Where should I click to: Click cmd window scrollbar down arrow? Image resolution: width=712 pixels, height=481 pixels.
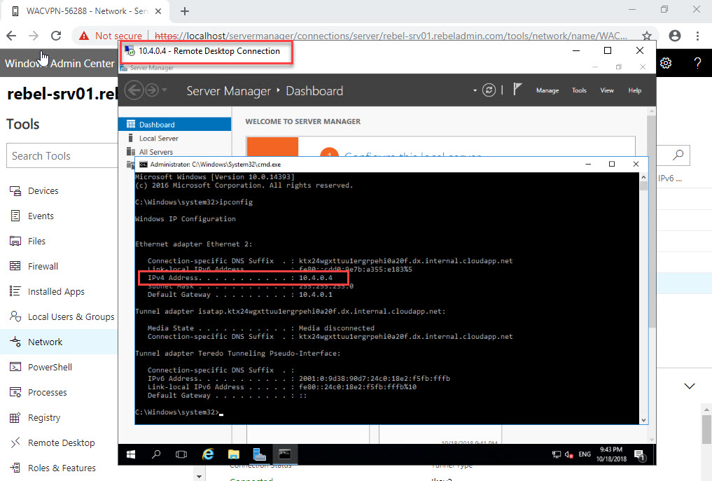643,420
